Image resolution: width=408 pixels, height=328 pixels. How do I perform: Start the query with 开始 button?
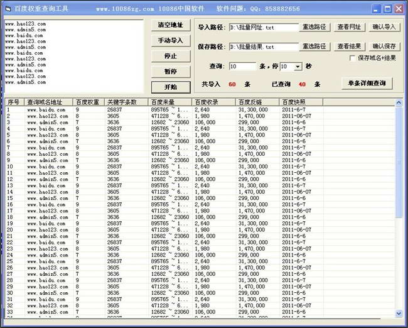pyautogui.click(x=171, y=87)
